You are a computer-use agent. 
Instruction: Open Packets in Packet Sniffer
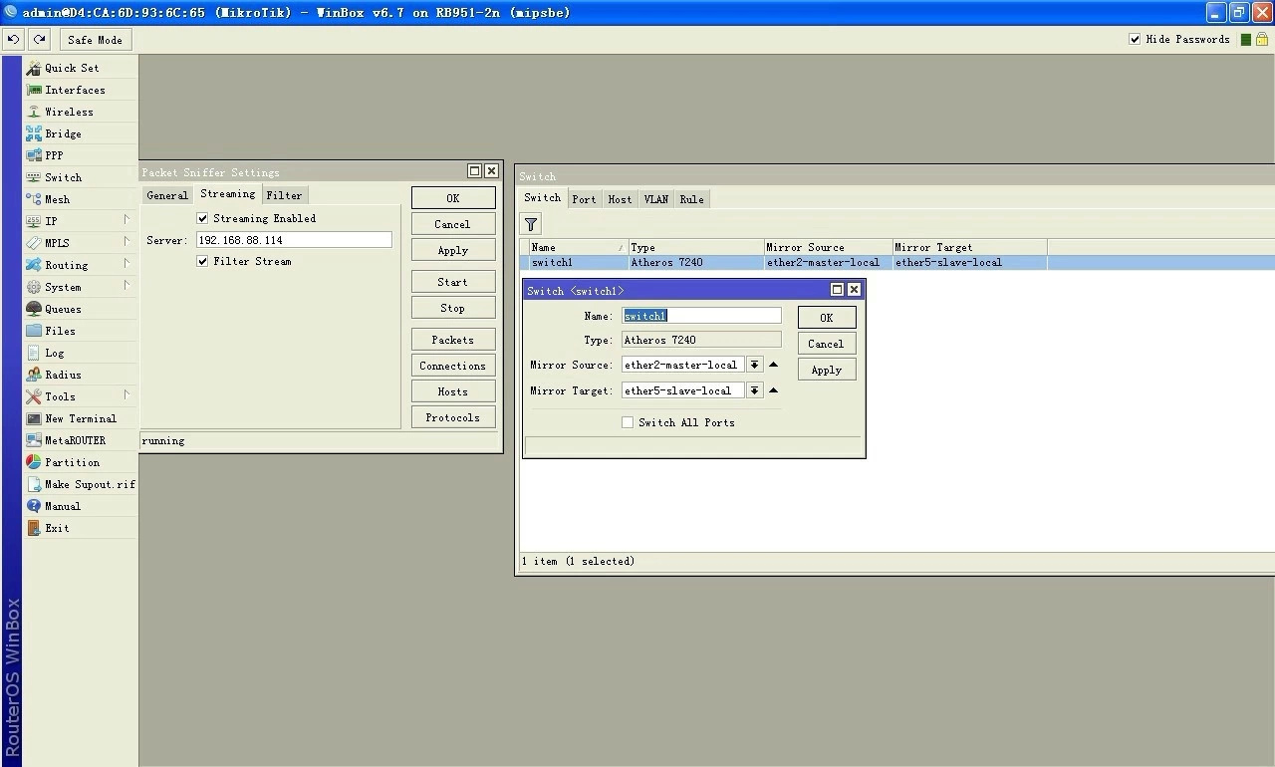click(452, 340)
